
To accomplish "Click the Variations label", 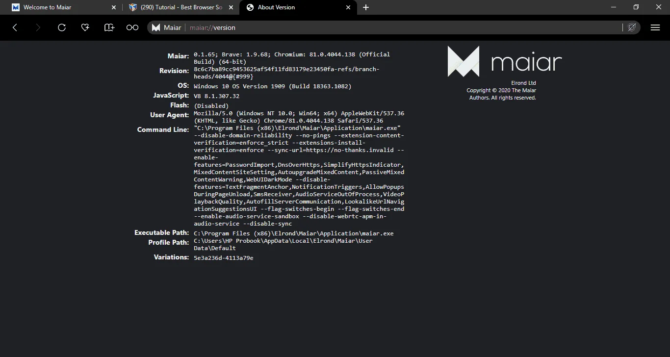I will coord(171,257).
